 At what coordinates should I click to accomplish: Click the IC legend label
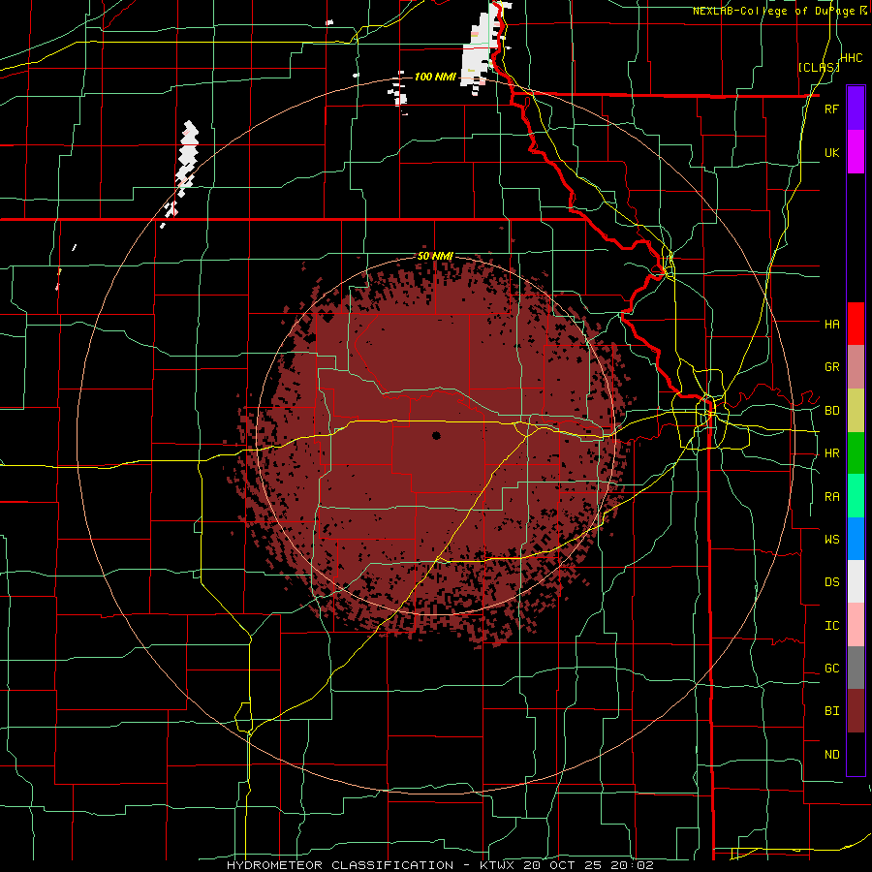click(831, 626)
